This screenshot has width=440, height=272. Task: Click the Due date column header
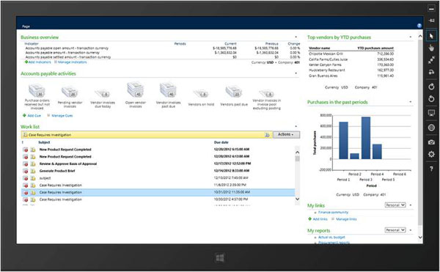click(x=221, y=142)
